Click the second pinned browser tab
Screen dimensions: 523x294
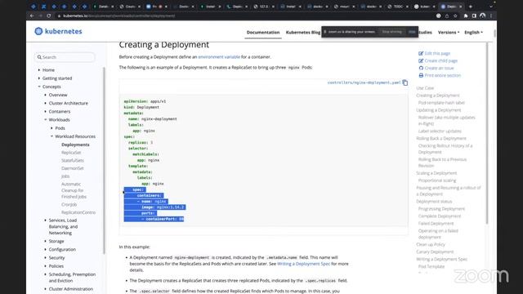pyautogui.click(x=43, y=7)
